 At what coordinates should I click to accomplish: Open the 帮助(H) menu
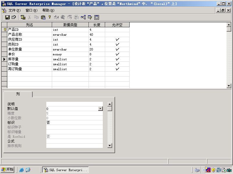[x=48, y=10]
